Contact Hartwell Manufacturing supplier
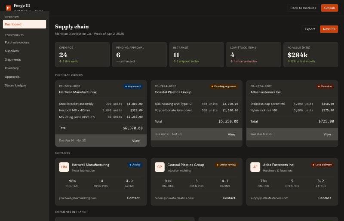Viewport: 344px width, 221px height. point(133,198)
